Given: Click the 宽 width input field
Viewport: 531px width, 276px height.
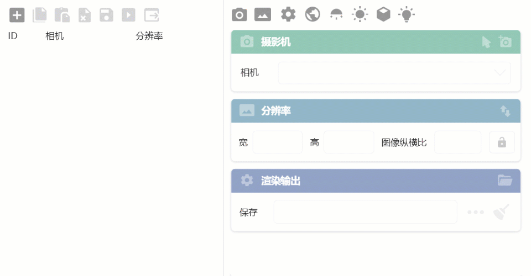Looking at the screenshot, I should [x=277, y=142].
